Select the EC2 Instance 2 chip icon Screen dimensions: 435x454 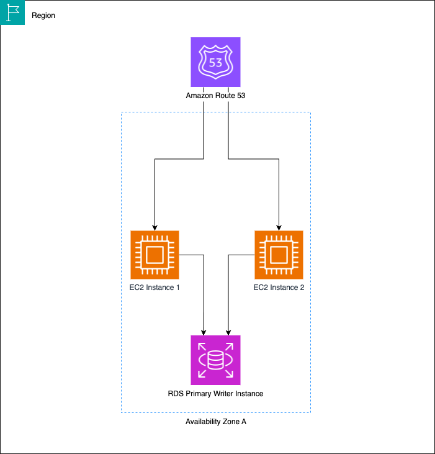[x=279, y=255]
